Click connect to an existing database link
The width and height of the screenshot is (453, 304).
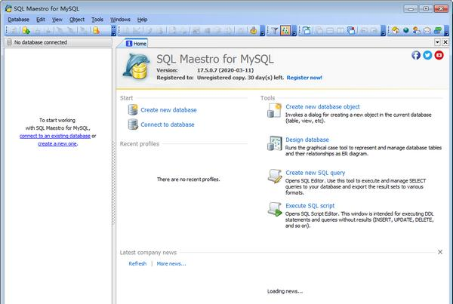tap(55, 136)
